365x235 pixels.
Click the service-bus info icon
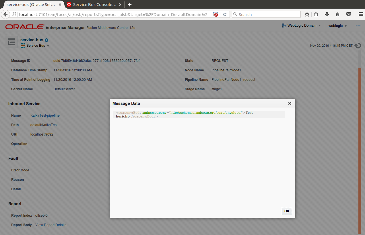46,40
